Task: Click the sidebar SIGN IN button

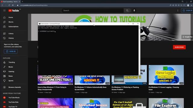Action: [11, 51]
